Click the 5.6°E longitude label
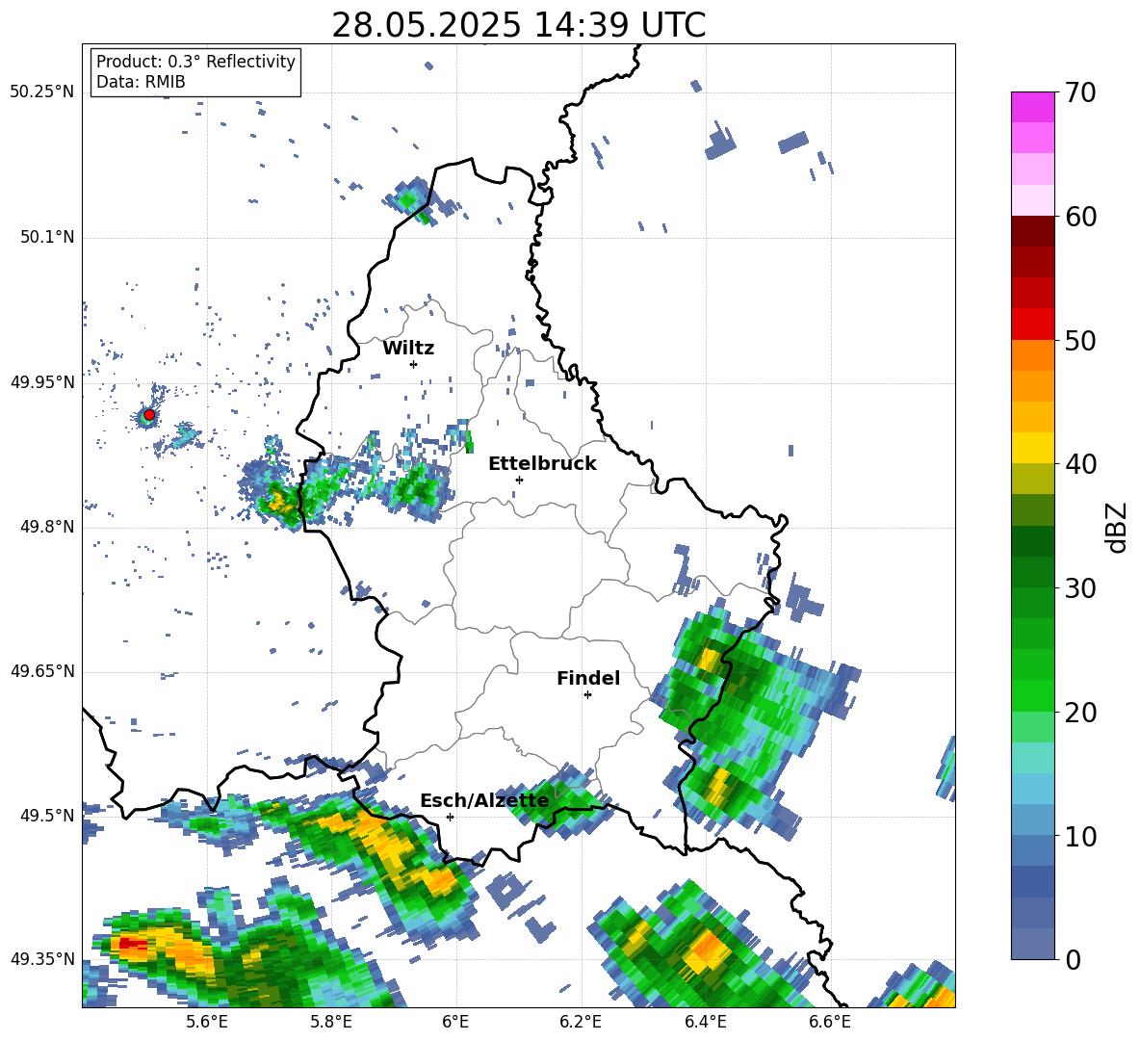Screen dimensions: 1140x1041 click(x=207, y=1022)
